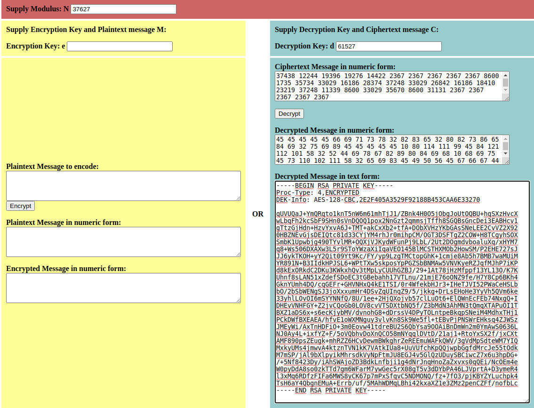Click the 'Encrypted Message in numeric form' label

(x=66, y=269)
